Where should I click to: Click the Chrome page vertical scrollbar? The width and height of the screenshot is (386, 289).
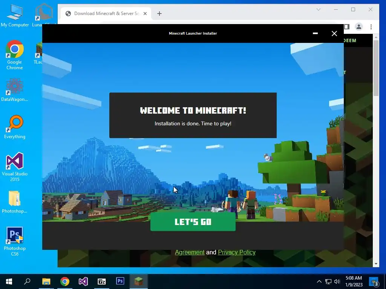pos(376,68)
